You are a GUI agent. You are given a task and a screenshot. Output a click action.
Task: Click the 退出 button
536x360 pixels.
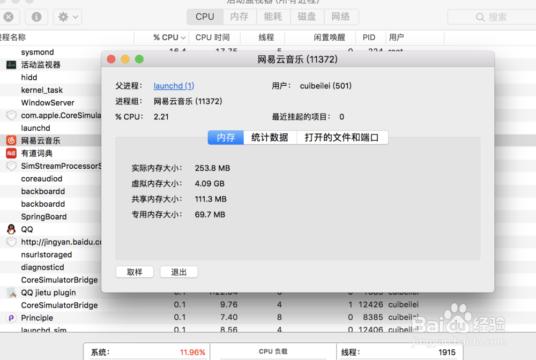click(x=179, y=272)
